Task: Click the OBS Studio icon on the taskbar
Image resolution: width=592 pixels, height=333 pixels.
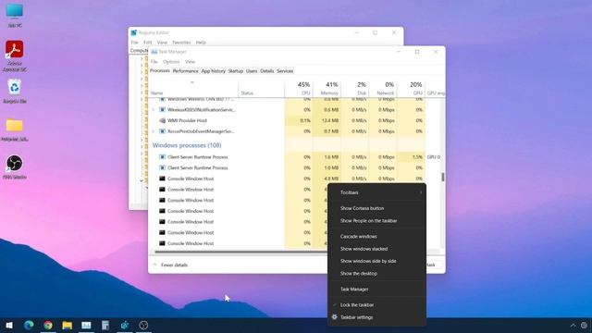Action: point(143,325)
